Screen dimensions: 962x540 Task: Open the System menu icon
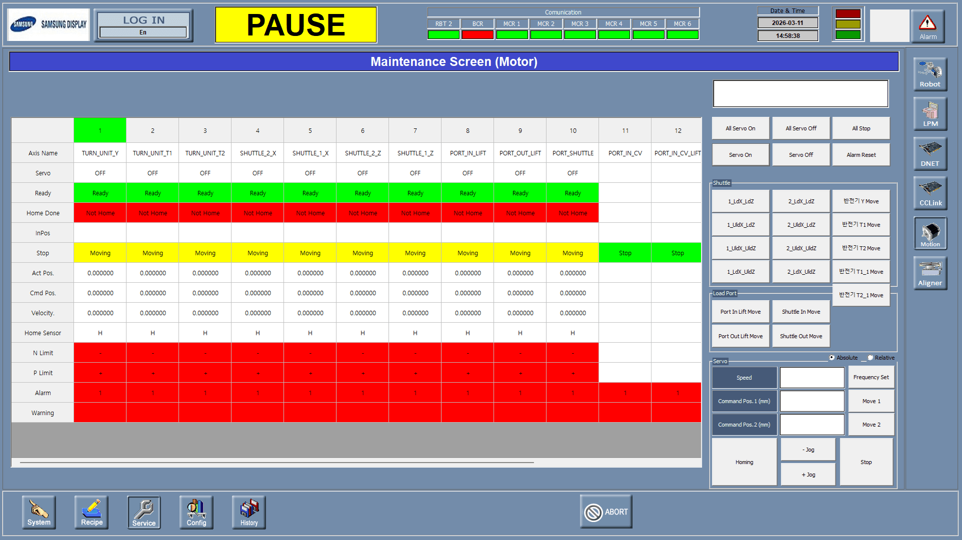tap(39, 512)
